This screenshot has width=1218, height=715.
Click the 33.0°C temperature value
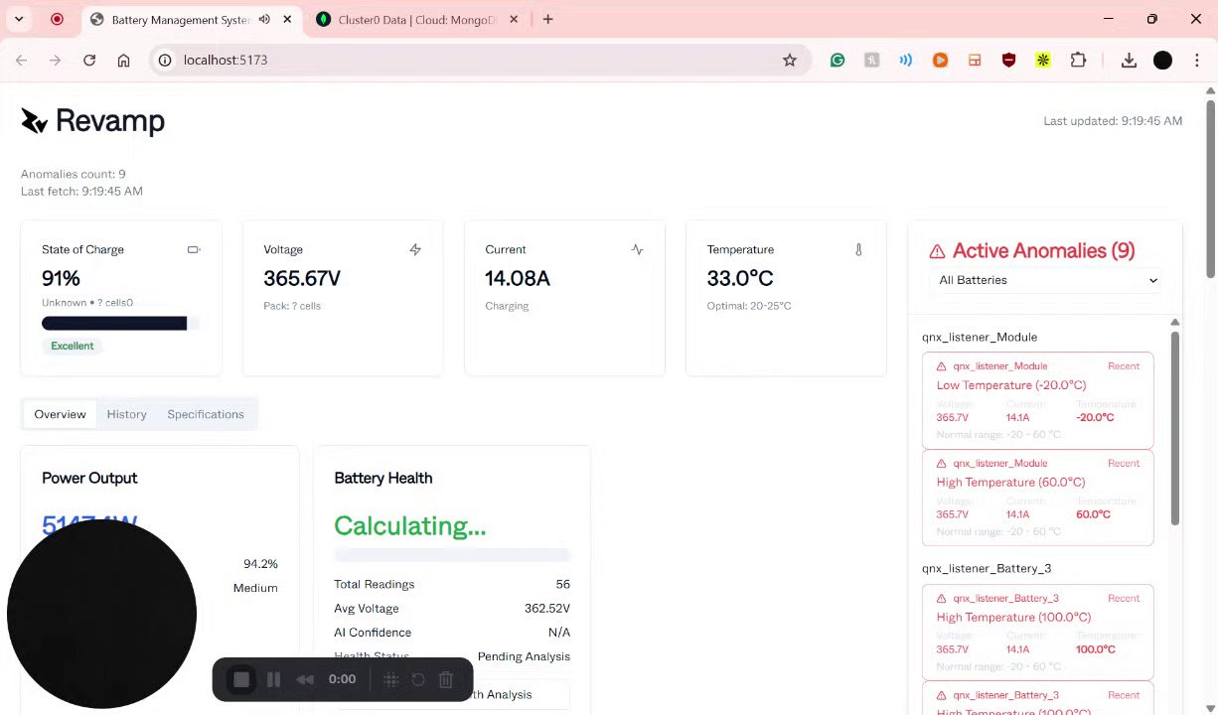tap(740, 279)
